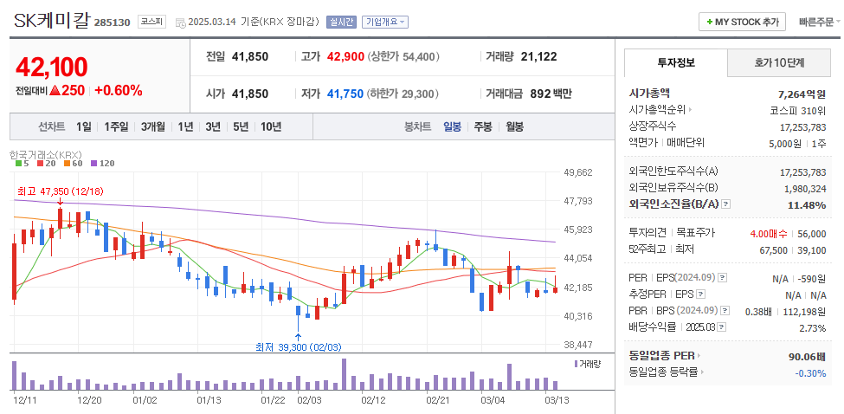844x414 pixels.
Task: Click the target price 56,000
Action: click(812, 234)
